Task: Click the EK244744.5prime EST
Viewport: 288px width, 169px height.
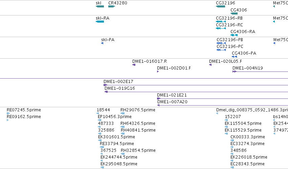Action: click(102, 161)
